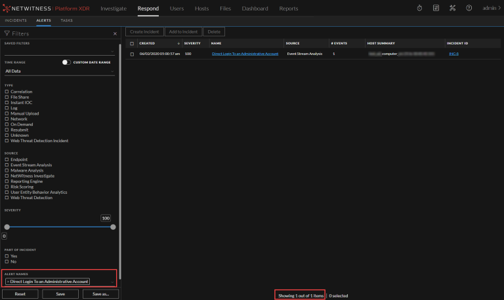Open the admin user menu
The height and width of the screenshot is (300, 504).
[x=490, y=9]
